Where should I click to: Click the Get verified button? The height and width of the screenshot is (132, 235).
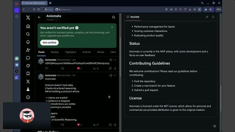click(49, 43)
